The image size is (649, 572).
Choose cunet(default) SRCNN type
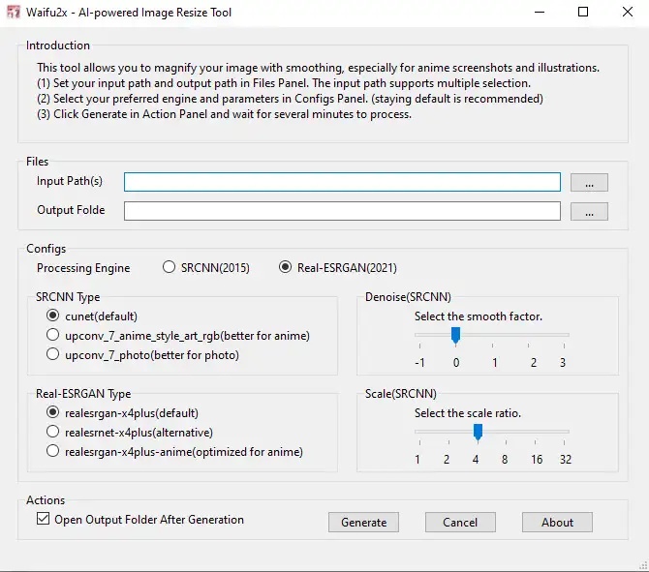pyautogui.click(x=54, y=316)
